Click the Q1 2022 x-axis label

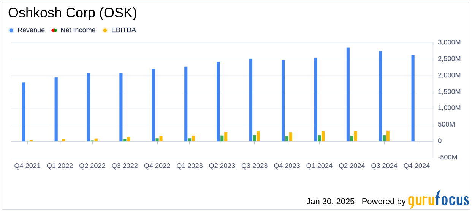pos(60,166)
